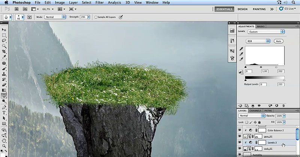Pick the gray point eyedropper in Levels
The height and width of the screenshot is (157, 300).
click(241, 54)
